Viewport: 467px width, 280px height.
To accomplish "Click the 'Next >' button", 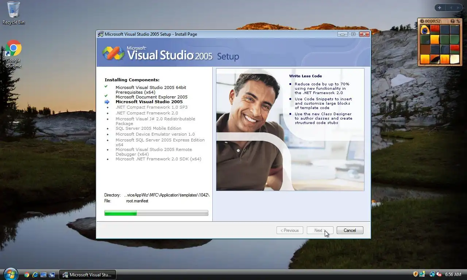I will coord(320,230).
